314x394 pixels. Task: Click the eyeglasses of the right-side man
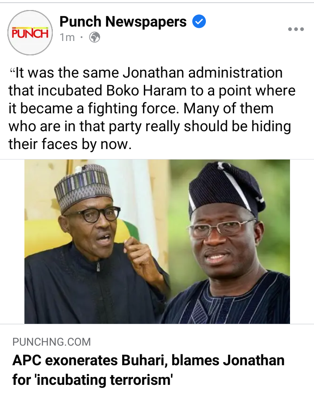221,228
